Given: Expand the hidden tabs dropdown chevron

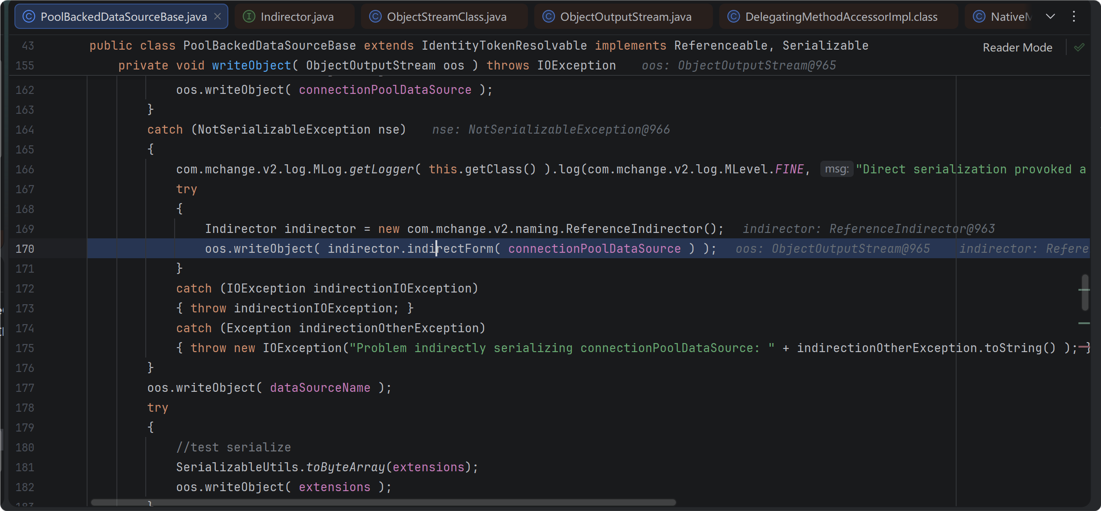Looking at the screenshot, I should pos(1050,17).
